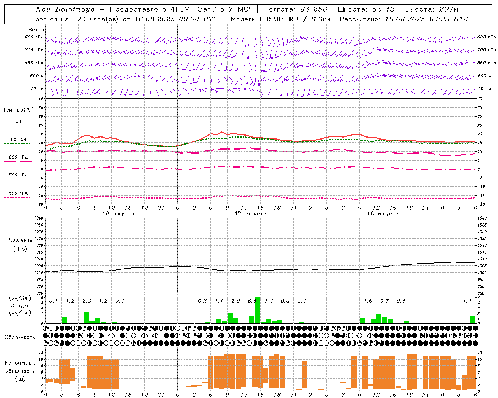Click the '(гПа)' pressure unit label

pos(20,249)
